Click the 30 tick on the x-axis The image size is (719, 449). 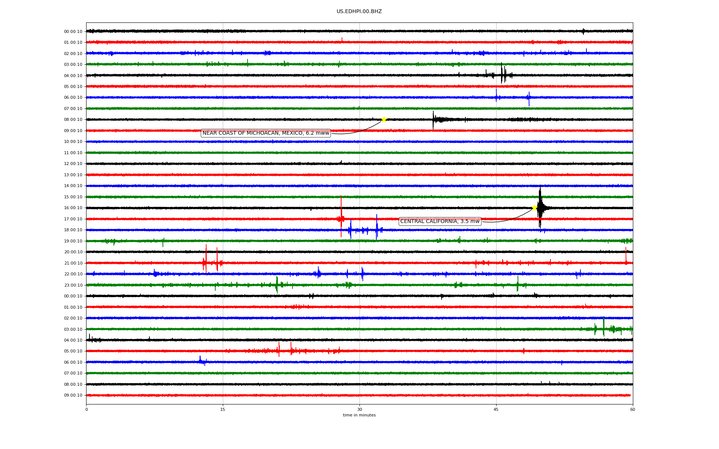click(x=359, y=409)
